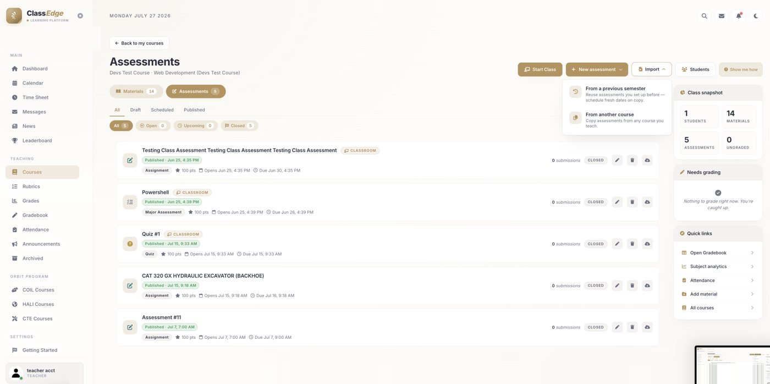The image size is (770, 384).
Task: Choose From another course import option
Action: point(617,120)
